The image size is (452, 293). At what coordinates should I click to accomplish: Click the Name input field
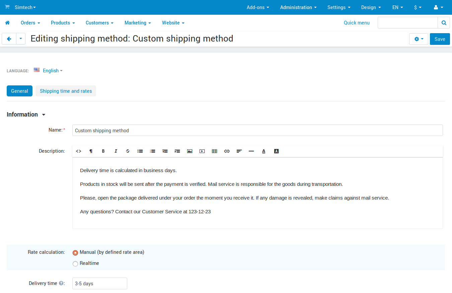point(257,130)
